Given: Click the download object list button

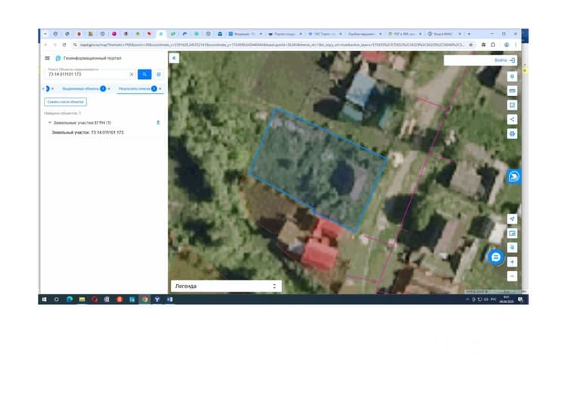Looking at the screenshot, I should pyautogui.click(x=66, y=102).
